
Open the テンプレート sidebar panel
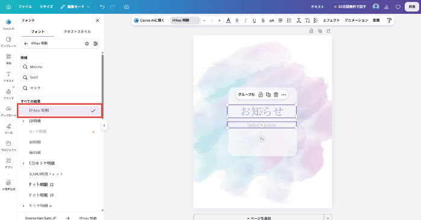tap(8, 42)
